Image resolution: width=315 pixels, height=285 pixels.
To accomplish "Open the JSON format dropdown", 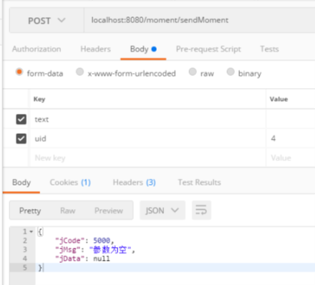I will (163, 211).
